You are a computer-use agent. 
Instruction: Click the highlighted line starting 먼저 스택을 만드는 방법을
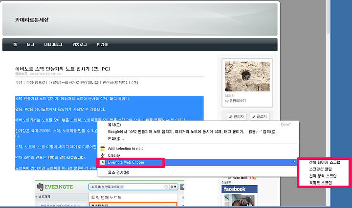coord(50,157)
